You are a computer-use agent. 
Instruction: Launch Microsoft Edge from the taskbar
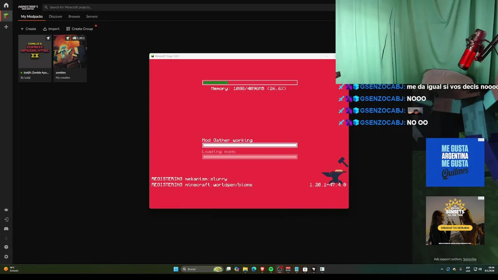click(254, 269)
